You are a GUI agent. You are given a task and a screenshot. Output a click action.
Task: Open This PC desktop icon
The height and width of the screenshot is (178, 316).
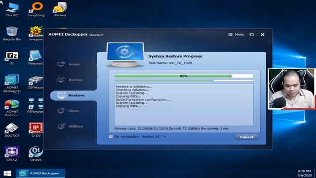pos(12,9)
